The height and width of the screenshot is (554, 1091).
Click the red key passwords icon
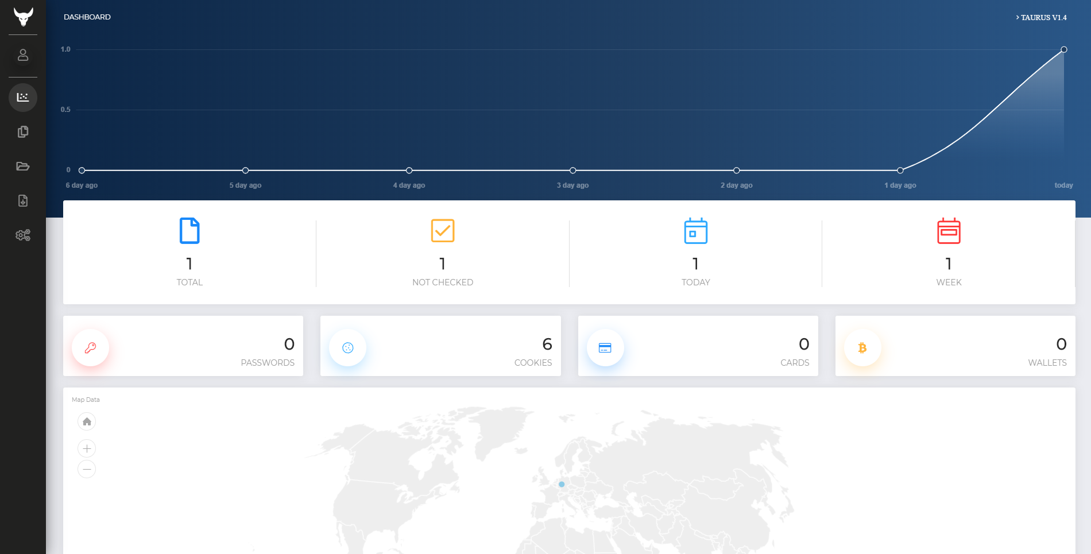90,347
